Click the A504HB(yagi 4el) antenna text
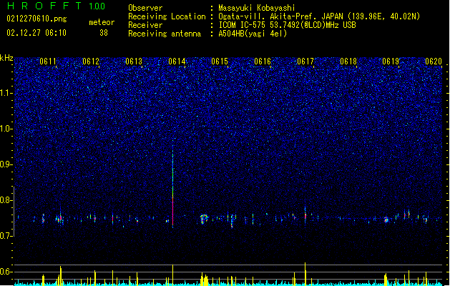 click(253, 34)
